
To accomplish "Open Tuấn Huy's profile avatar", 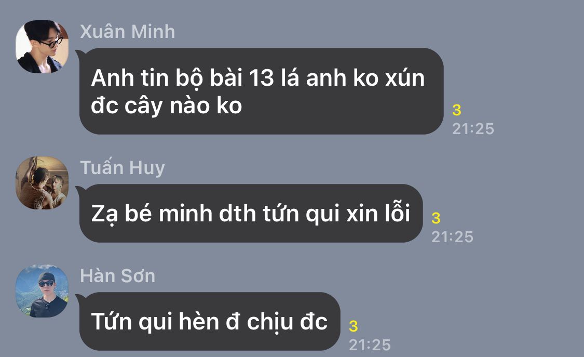I will [42, 182].
